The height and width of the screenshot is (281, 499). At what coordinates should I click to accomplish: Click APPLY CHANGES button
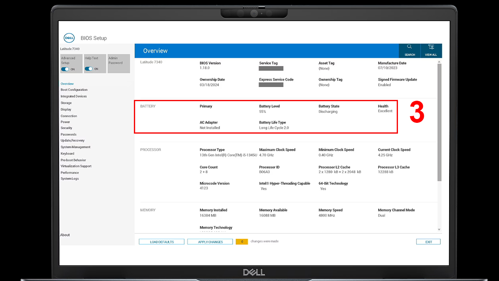click(x=210, y=242)
